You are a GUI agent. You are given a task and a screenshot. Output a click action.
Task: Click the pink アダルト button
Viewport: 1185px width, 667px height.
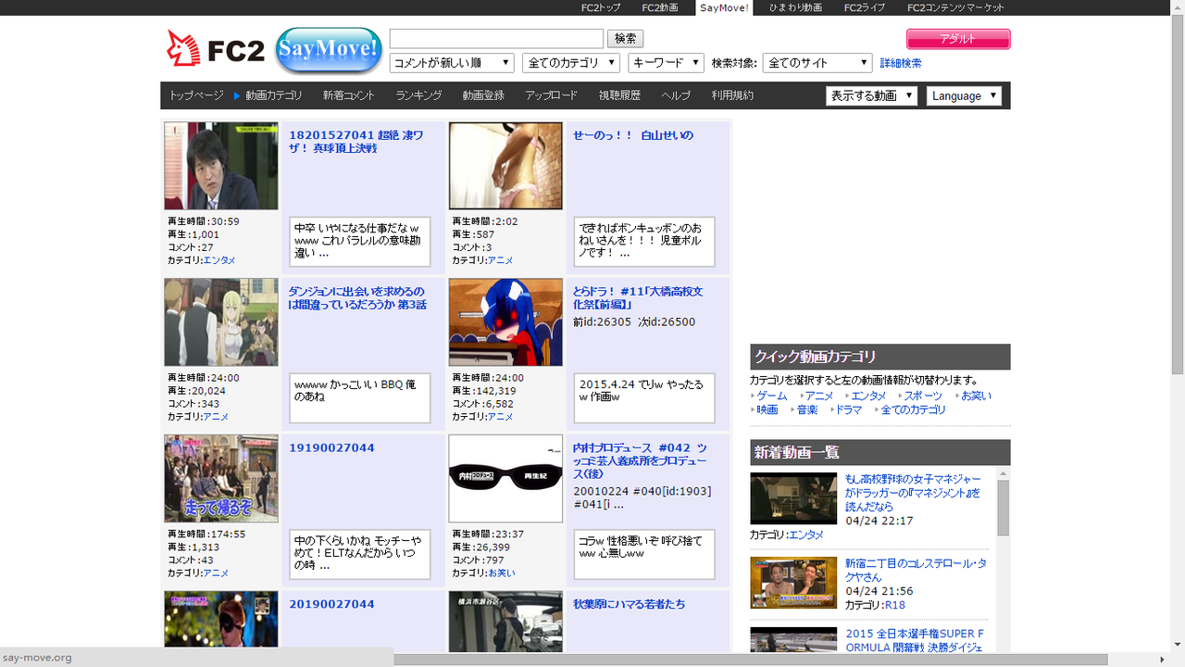(958, 39)
